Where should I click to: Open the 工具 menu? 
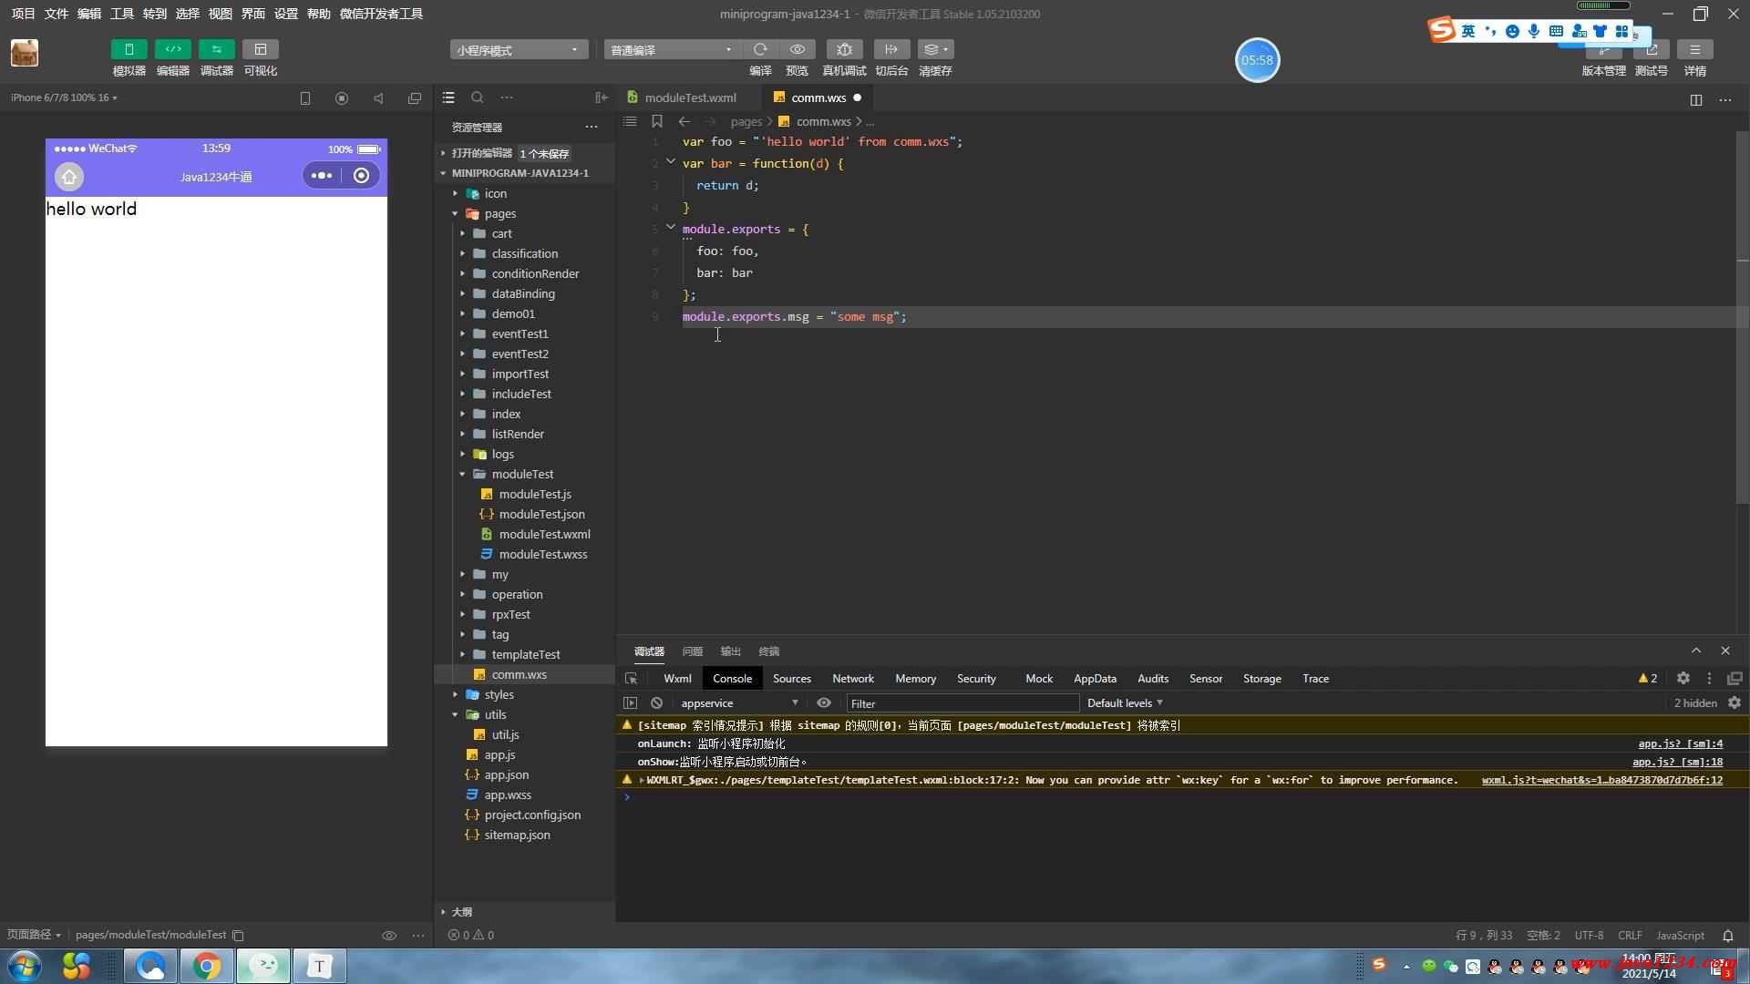[122, 14]
